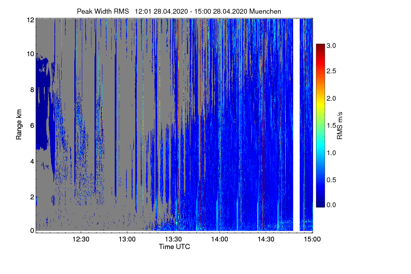The width and height of the screenshot is (411, 274).
Task: Select the 13:30 time axis label
Action: pyautogui.click(x=174, y=239)
